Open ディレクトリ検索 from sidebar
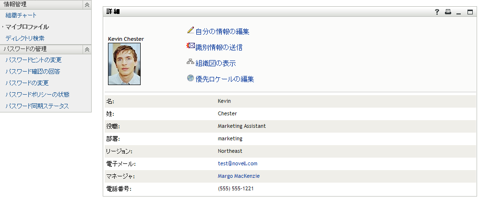The width and height of the screenshot is (479, 198). coord(25,38)
